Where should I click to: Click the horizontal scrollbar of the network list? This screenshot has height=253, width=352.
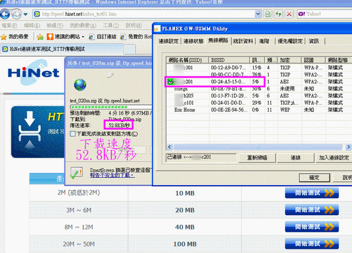pos(258,147)
